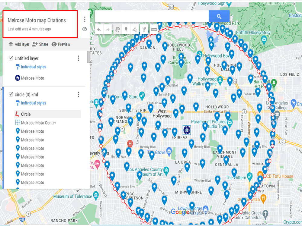The image size is (302, 226).
Task: Select the Melrose Moto Center item
Action: click(x=38, y=123)
